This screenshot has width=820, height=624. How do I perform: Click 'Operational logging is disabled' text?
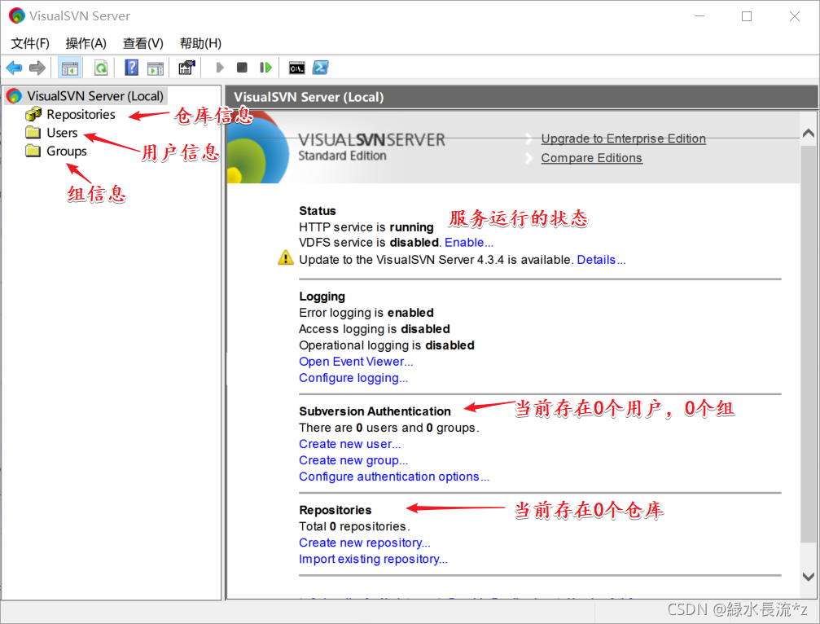[x=387, y=345]
